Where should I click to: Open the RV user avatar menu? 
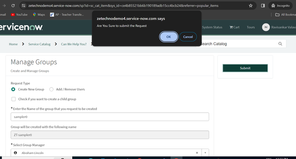pos(266,27)
